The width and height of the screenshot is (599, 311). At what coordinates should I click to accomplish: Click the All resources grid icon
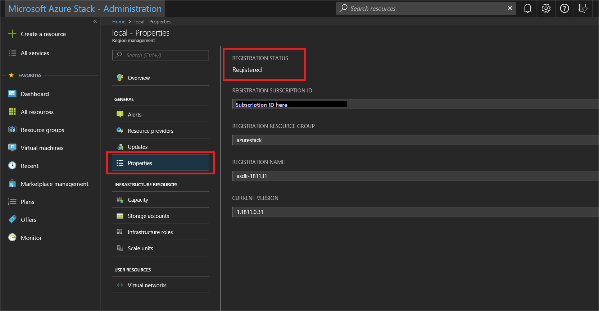[x=12, y=112]
